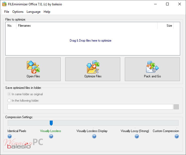
Task: Open help for Identical Pixels setting
Action: [10, 136]
